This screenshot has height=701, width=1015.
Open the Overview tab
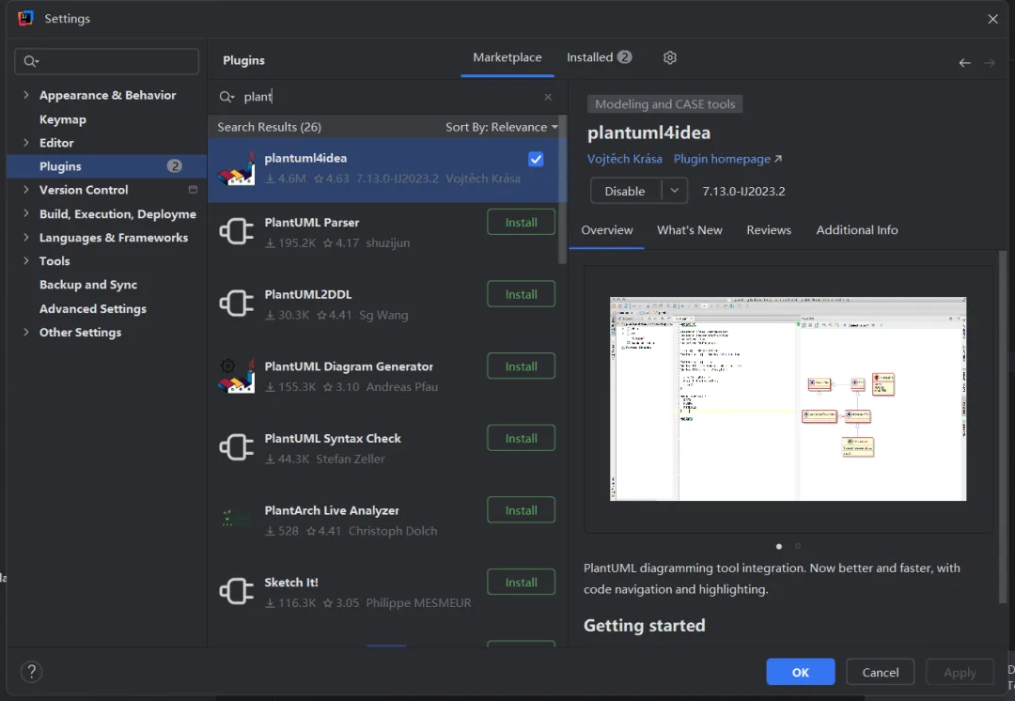point(606,230)
